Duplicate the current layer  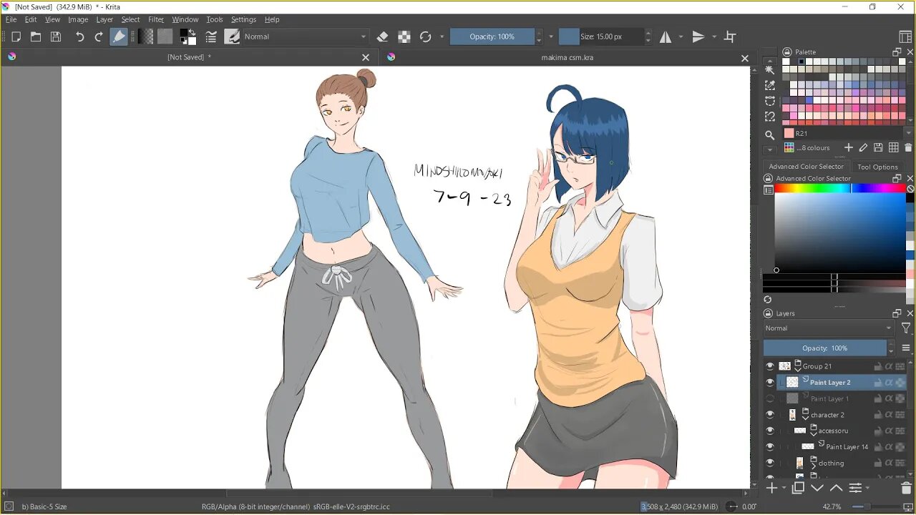pyautogui.click(x=799, y=488)
